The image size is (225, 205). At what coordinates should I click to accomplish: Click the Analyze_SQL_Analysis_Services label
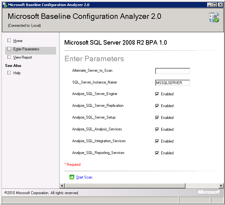point(97,129)
